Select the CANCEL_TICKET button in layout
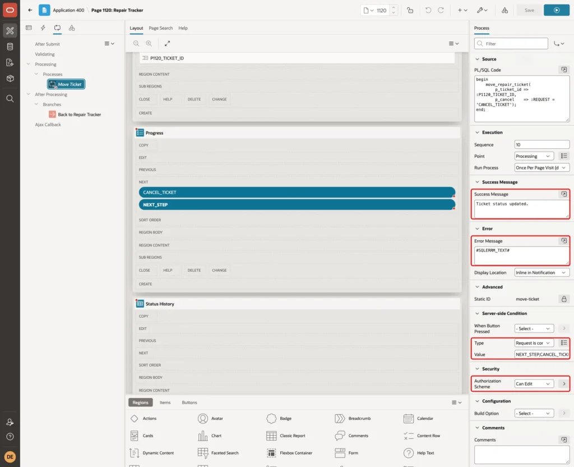This screenshot has height=467, width=574. coord(297,193)
